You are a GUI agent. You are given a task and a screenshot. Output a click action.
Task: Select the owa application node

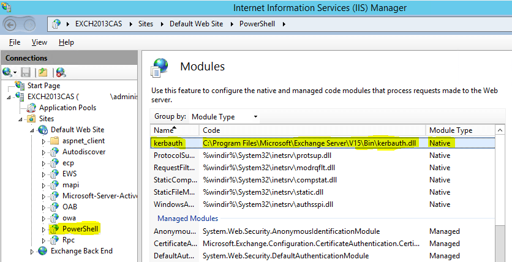69,218
